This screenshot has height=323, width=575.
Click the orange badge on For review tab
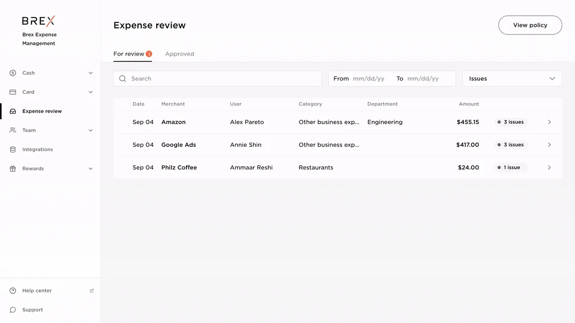tap(149, 54)
